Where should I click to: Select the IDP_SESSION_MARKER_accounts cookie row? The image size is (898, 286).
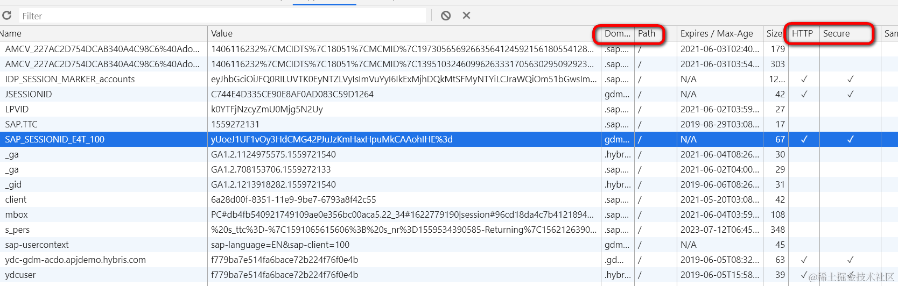449,79
